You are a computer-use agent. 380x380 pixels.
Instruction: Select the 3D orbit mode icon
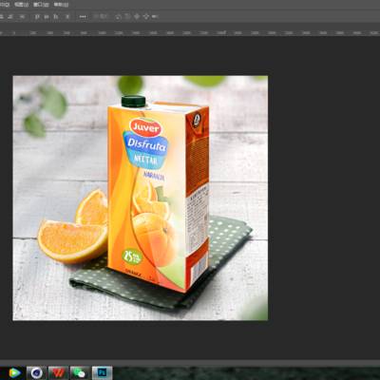pyautogui.click(x=118, y=17)
